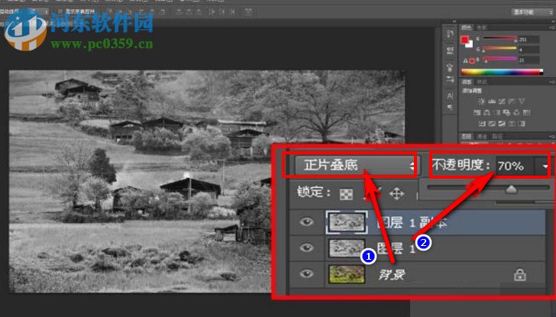The height and width of the screenshot is (317, 556).
Task: Add a Brightness/Contrast adjustment sun icon
Action: tap(482, 102)
